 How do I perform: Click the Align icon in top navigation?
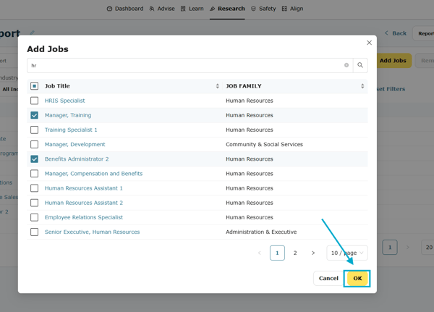tap(284, 9)
